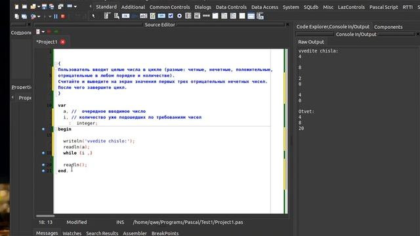The height and width of the screenshot is (236, 420).
Task: Open the Dialogs palette tab
Action: tap(203, 7)
